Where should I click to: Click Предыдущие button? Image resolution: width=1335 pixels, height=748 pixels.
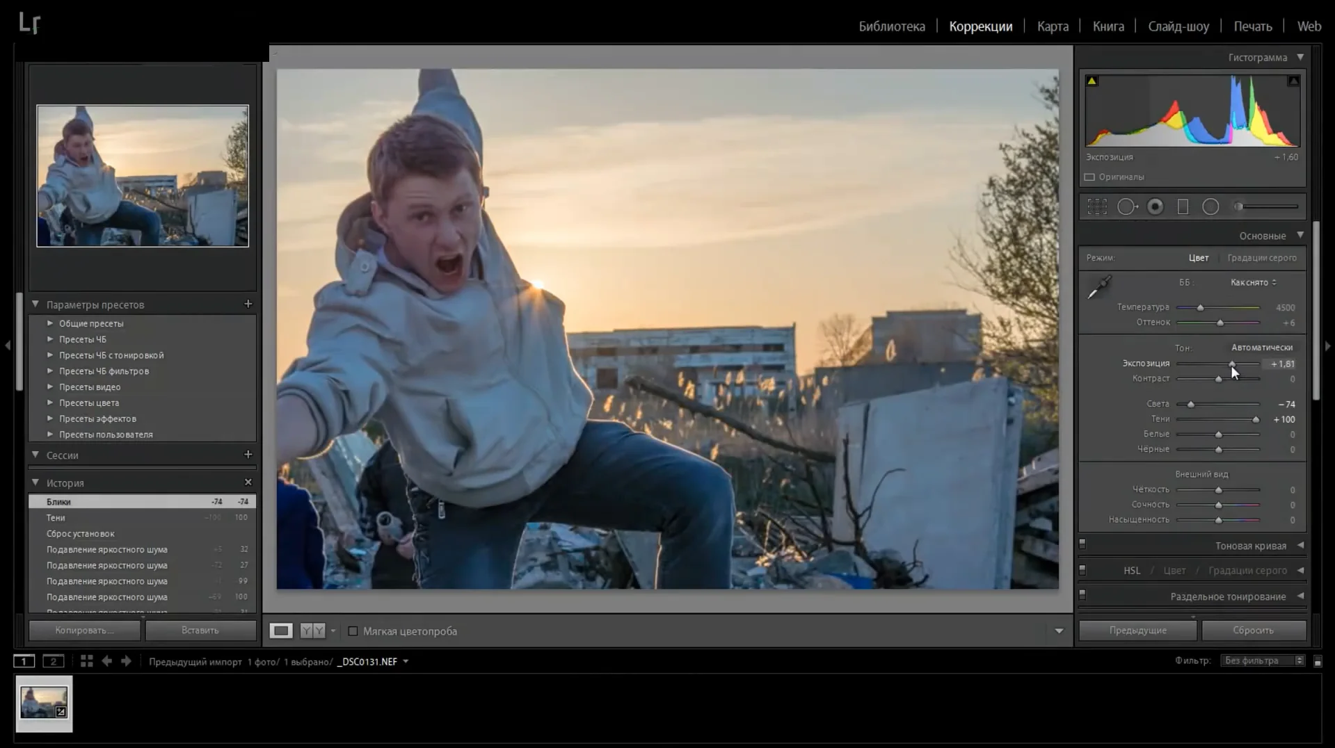(1138, 631)
